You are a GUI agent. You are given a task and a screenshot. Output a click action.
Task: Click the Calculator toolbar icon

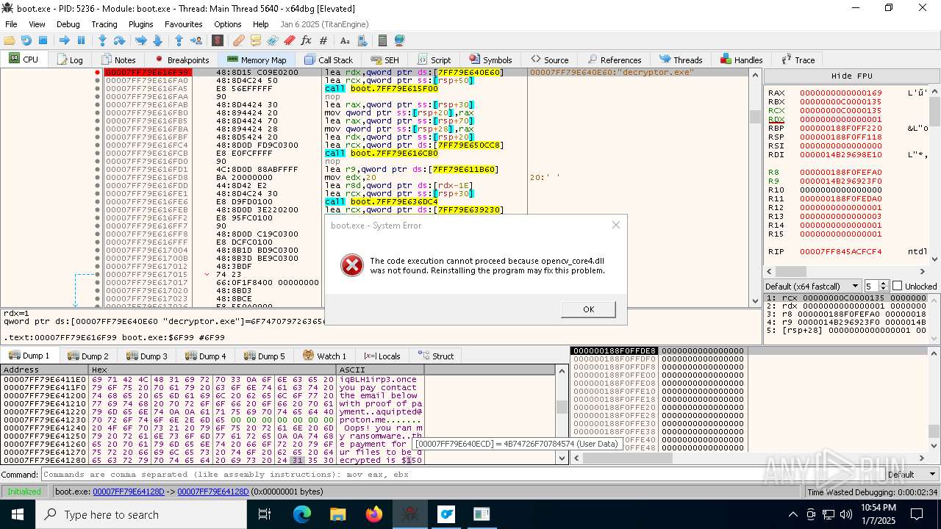382,40
